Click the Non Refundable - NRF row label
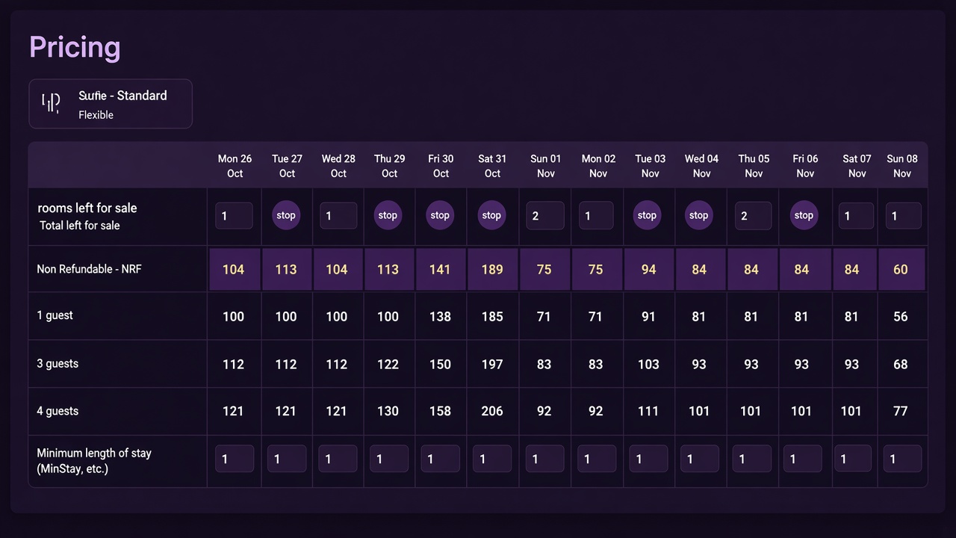956x538 pixels. coord(89,269)
